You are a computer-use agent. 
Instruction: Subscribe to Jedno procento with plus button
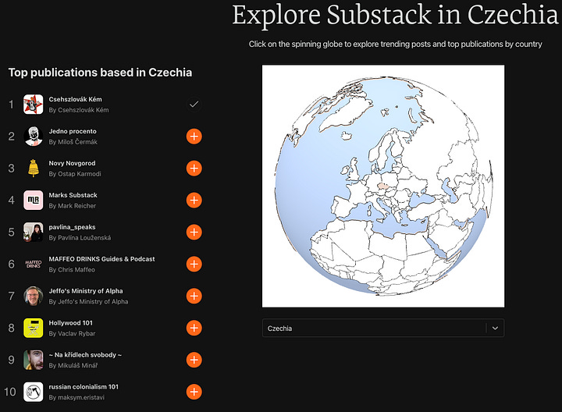pyautogui.click(x=194, y=137)
